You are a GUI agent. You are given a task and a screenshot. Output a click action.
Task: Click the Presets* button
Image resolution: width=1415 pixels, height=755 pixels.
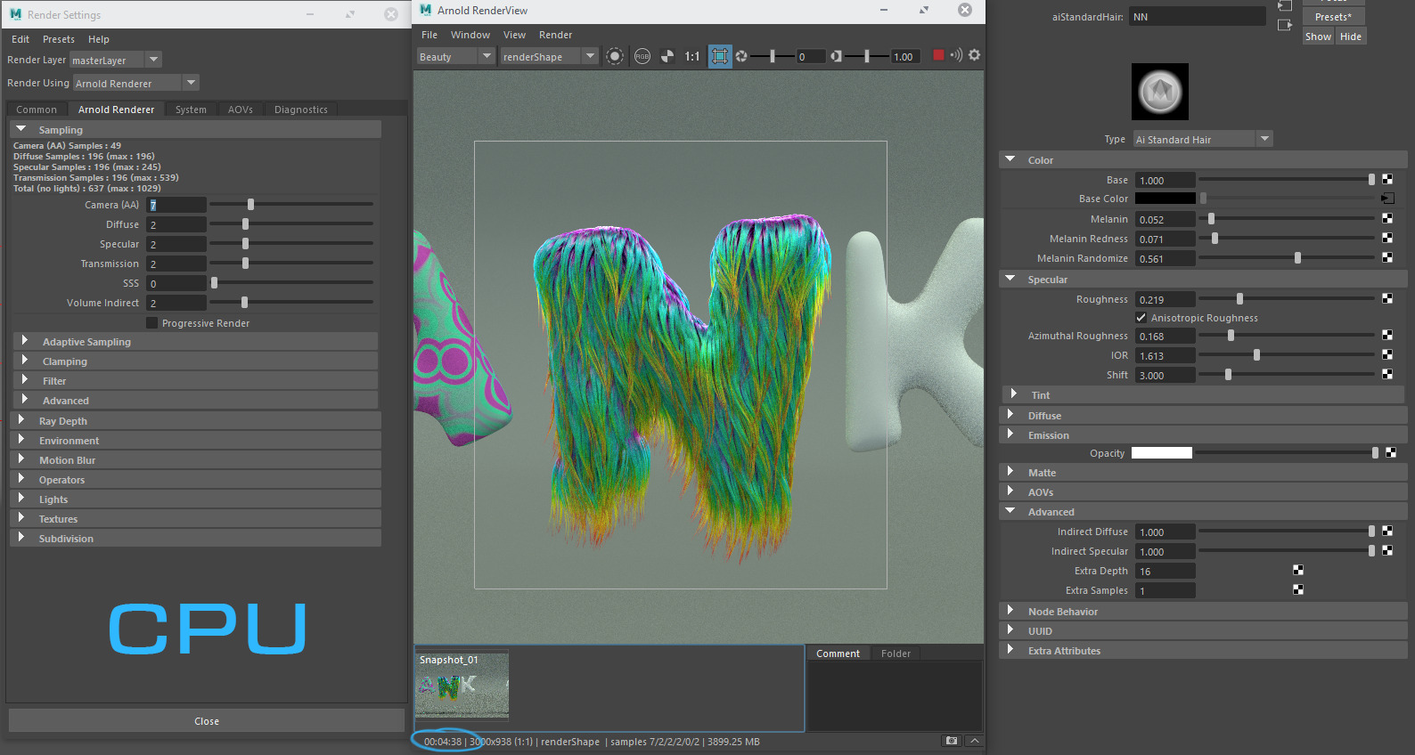click(1333, 17)
